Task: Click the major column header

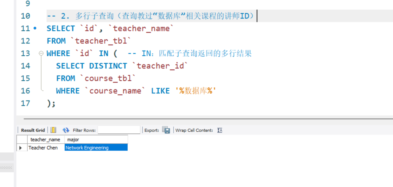Action: coord(96,139)
